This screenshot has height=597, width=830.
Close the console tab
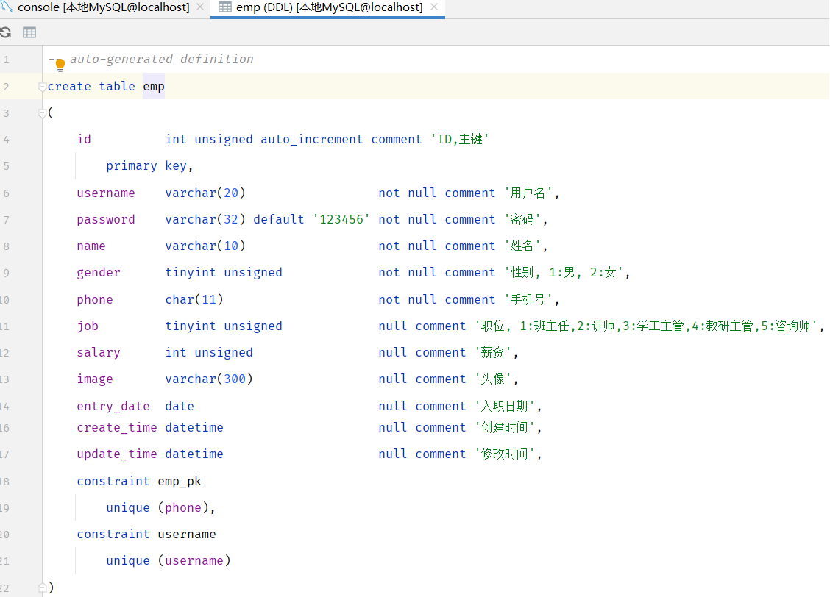tap(200, 7)
